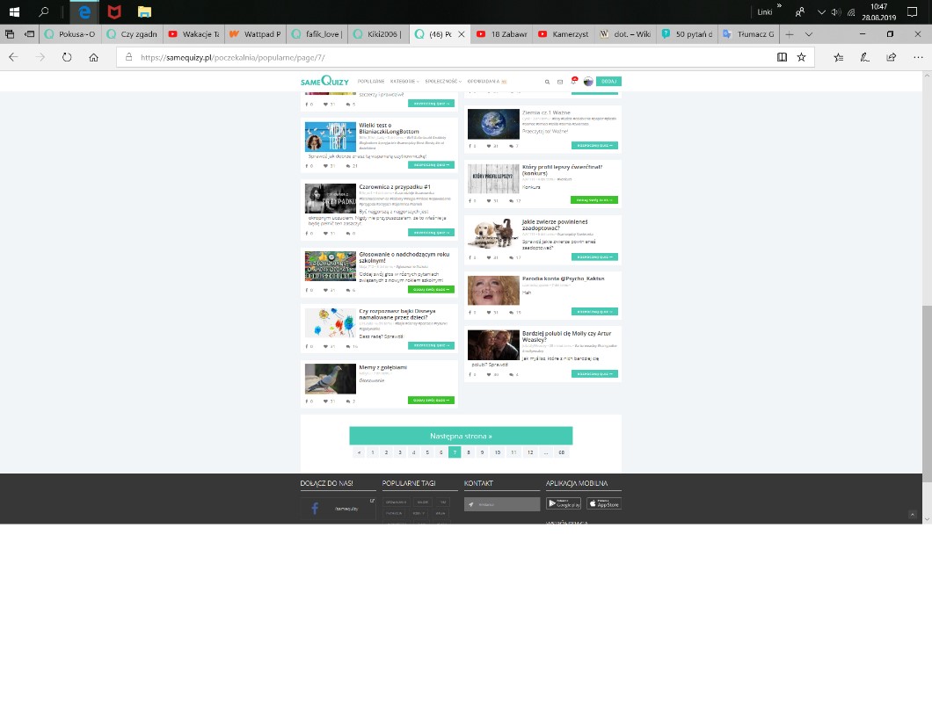Go to page 8 in pagination
932x723 pixels.
(x=469, y=452)
